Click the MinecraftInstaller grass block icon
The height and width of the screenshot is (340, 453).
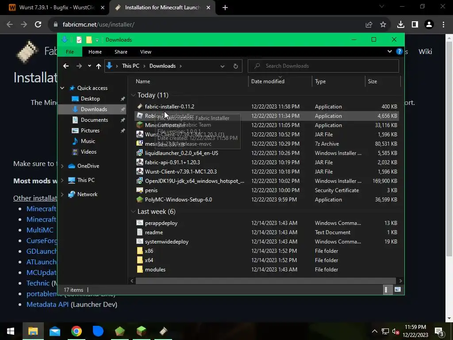point(140,125)
